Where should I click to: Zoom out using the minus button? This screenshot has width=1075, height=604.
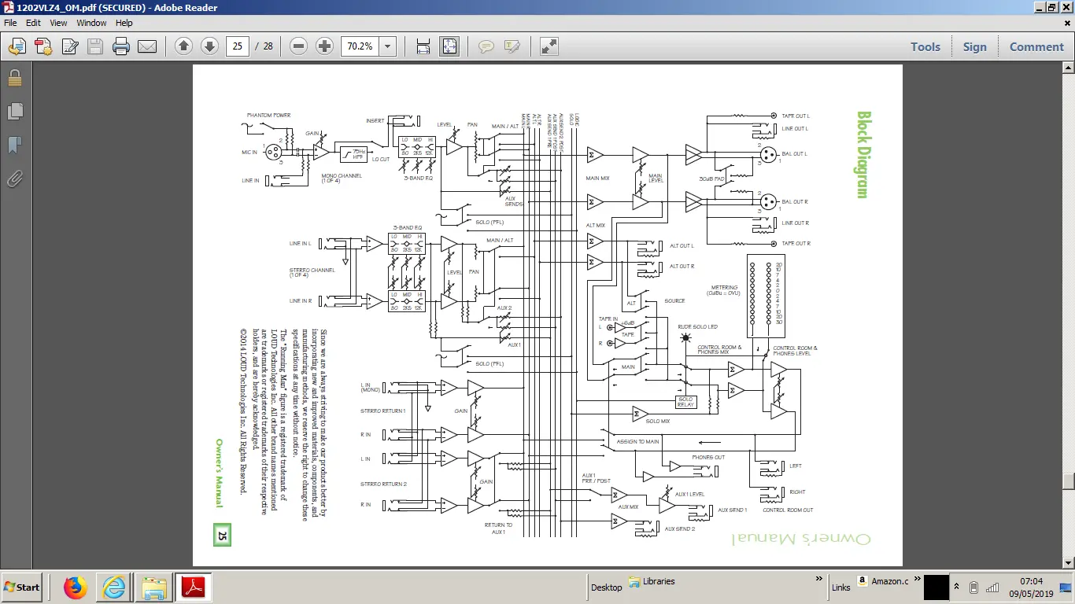click(x=298, y=46)
